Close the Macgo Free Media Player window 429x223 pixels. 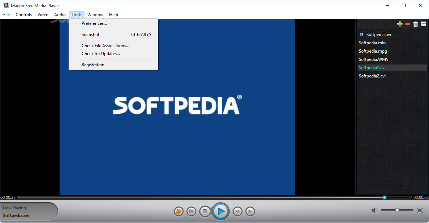coord(420,5)
